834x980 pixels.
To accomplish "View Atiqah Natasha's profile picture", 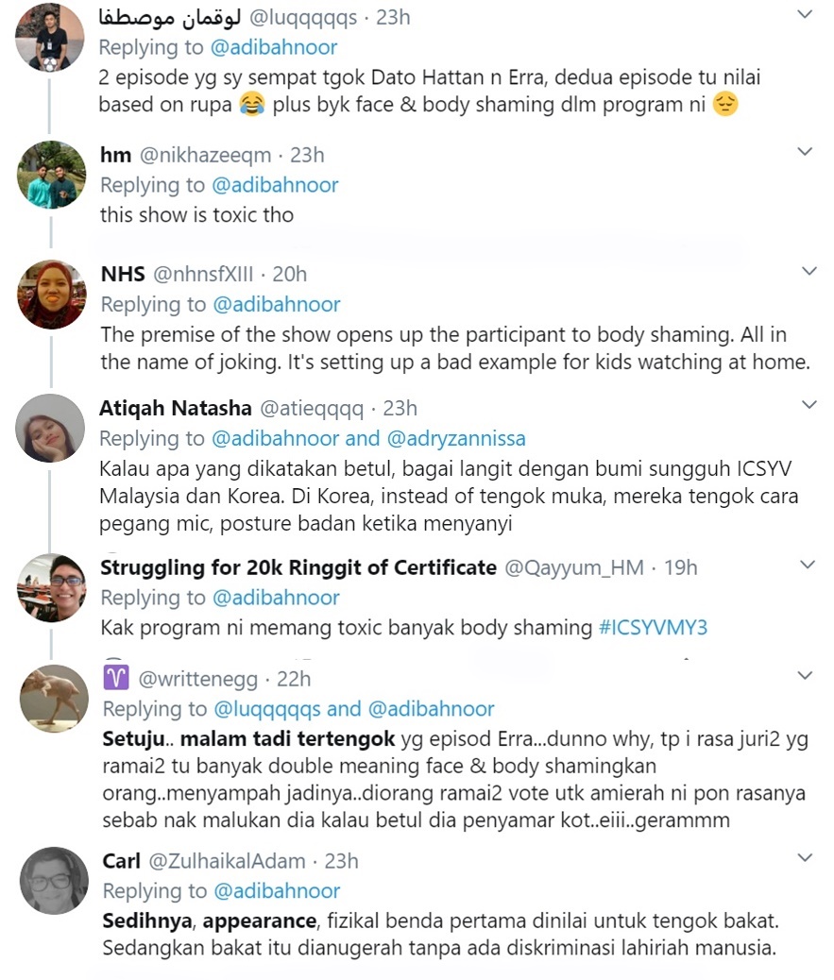I will 50,428.
